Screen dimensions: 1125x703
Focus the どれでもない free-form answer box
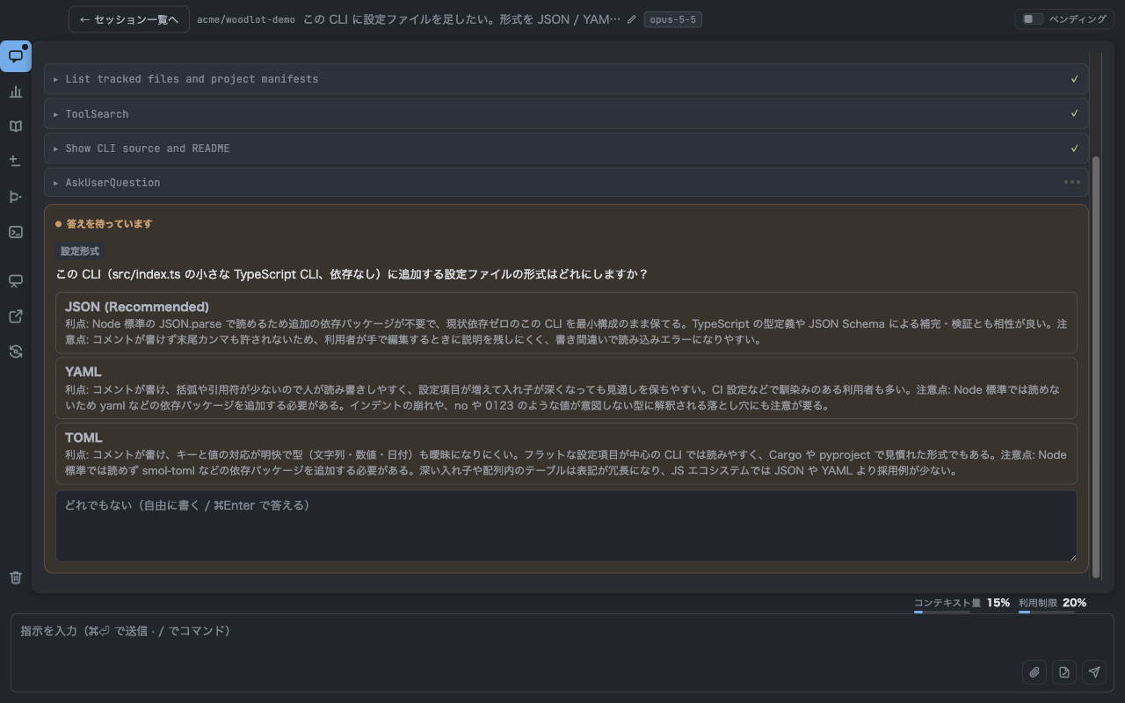point(566,525)
